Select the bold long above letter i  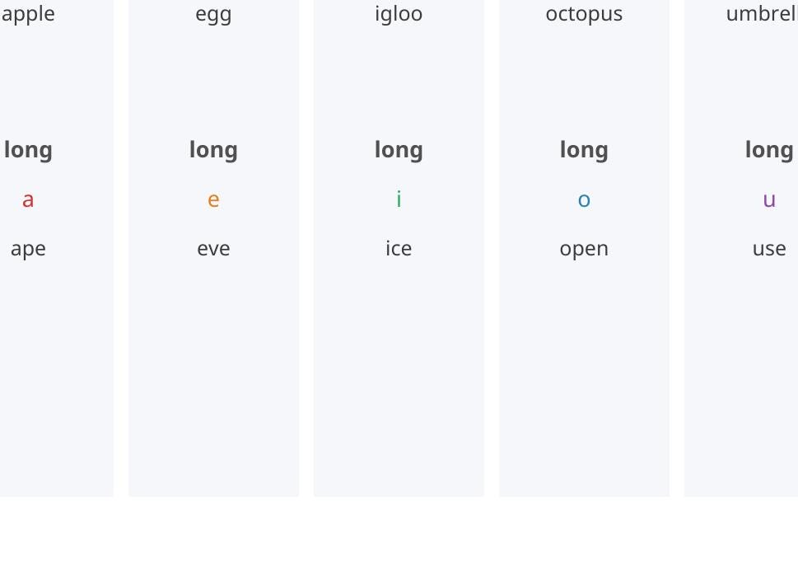[399, 150]
